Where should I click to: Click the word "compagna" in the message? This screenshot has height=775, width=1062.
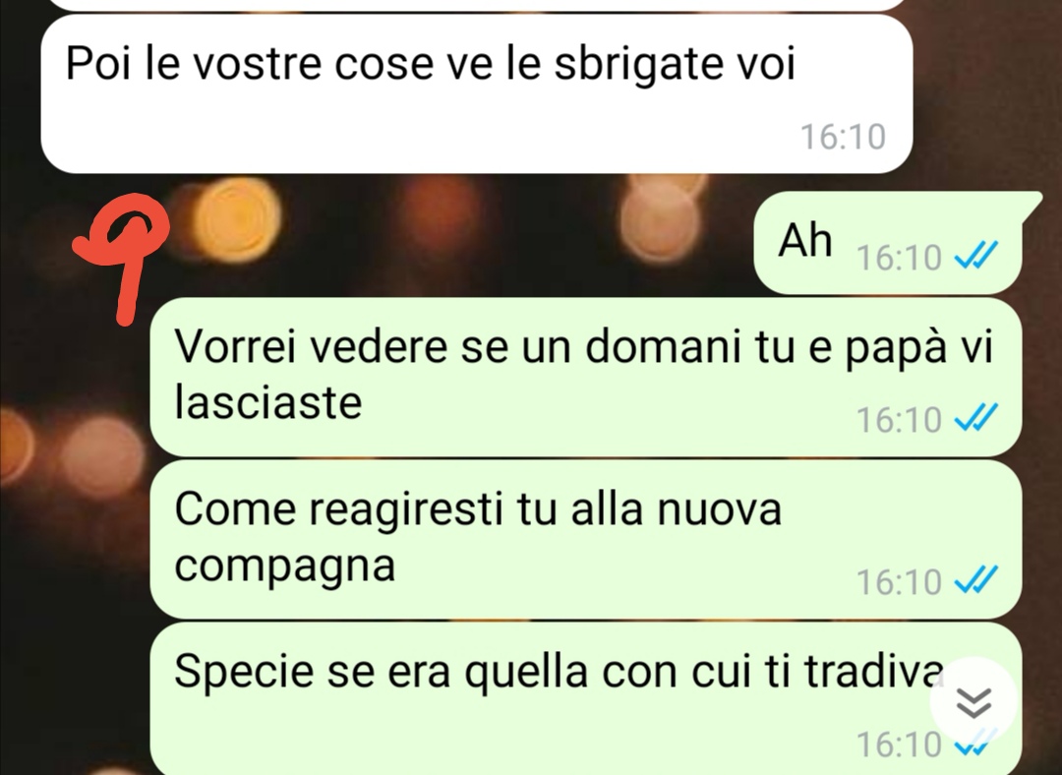pyautogui.click(x=284, y=565)
